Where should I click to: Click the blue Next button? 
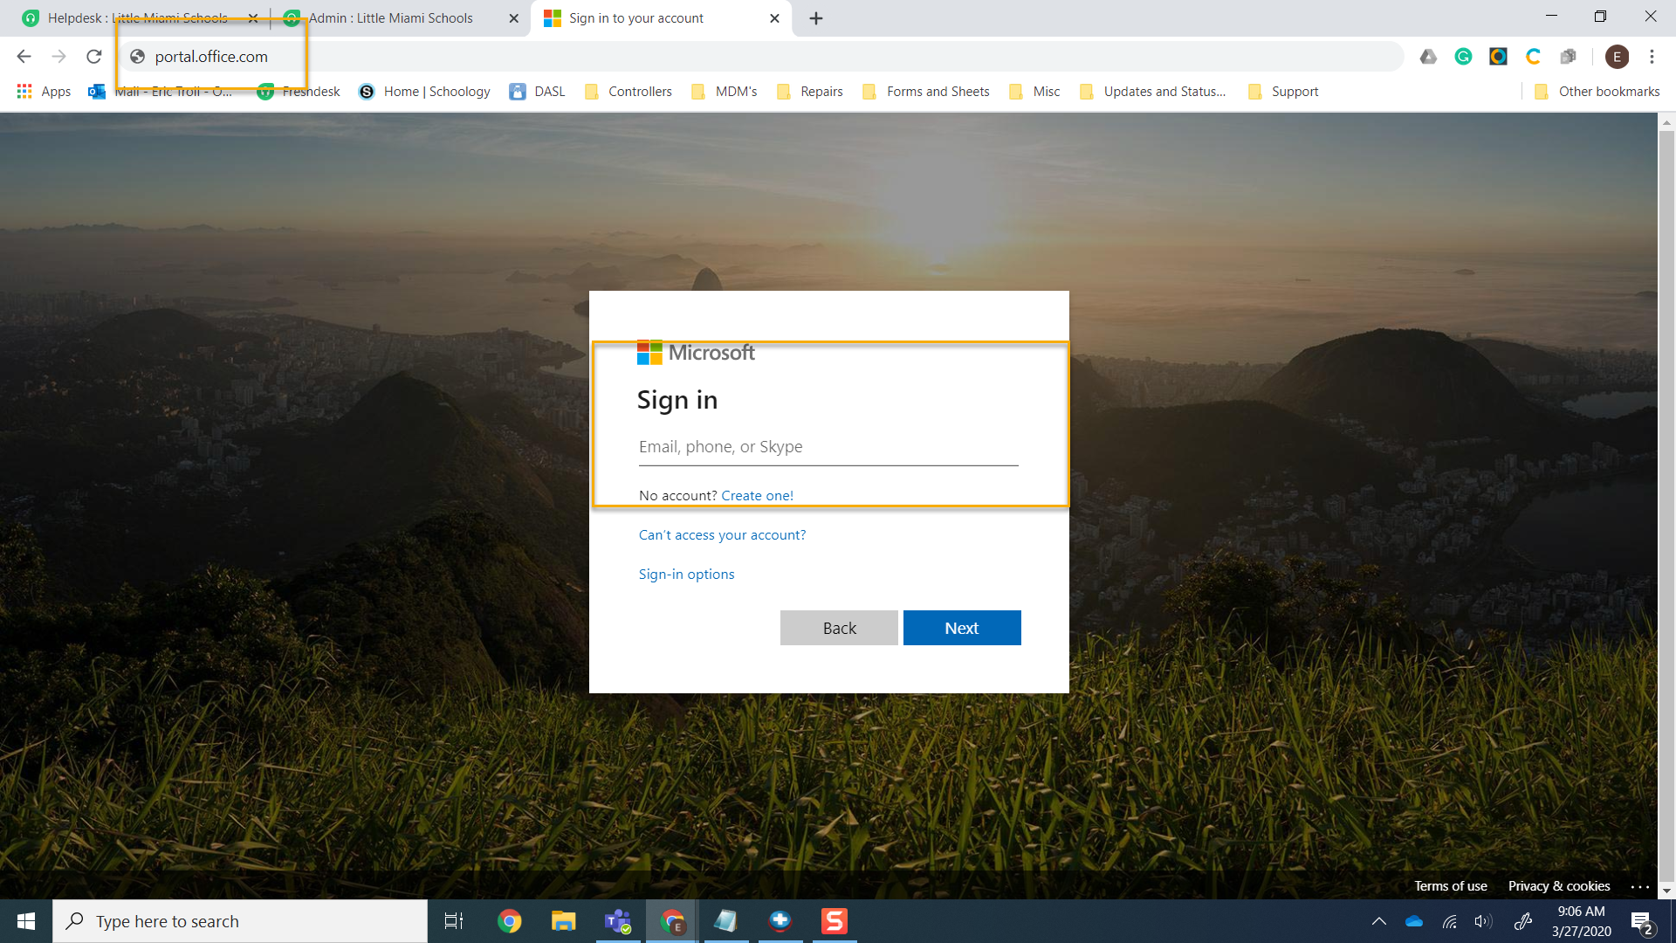coord(961,628)
